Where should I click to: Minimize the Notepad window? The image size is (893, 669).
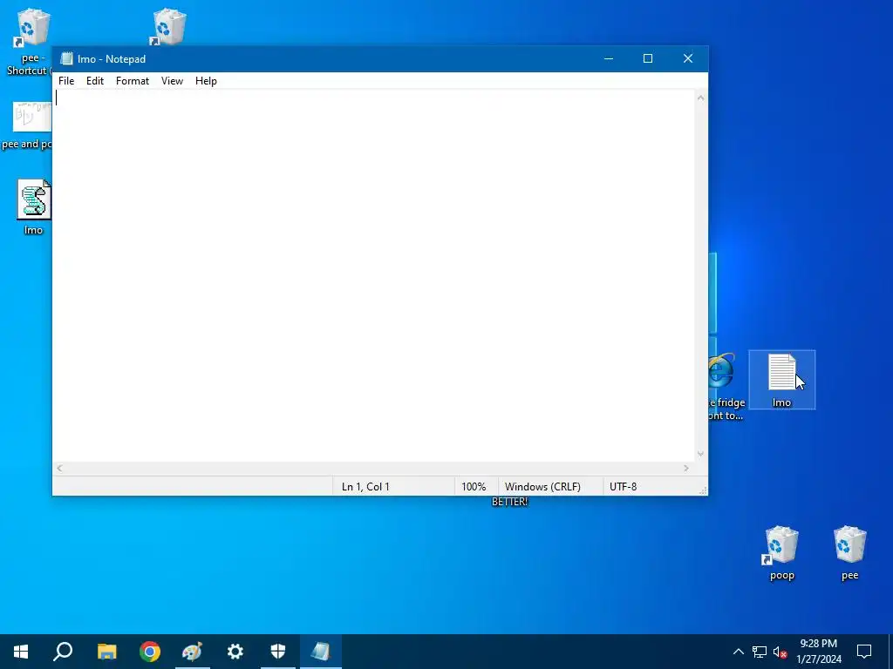click(608, 58)
